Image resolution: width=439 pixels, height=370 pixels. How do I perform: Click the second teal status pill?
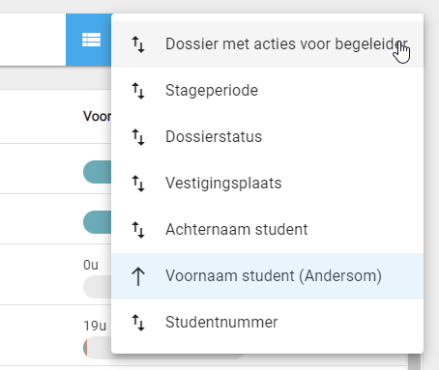click(98, 222)
